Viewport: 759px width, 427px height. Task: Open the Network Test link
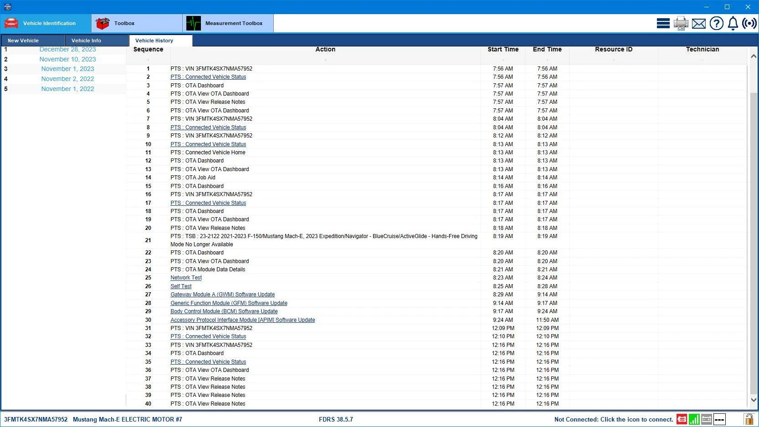coord(186,278)
